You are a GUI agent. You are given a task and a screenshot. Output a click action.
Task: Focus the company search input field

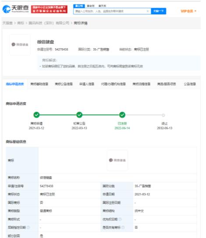coord(110,11)
